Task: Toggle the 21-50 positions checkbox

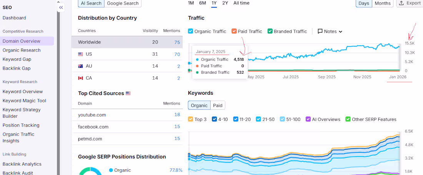Action: point(258,119)
